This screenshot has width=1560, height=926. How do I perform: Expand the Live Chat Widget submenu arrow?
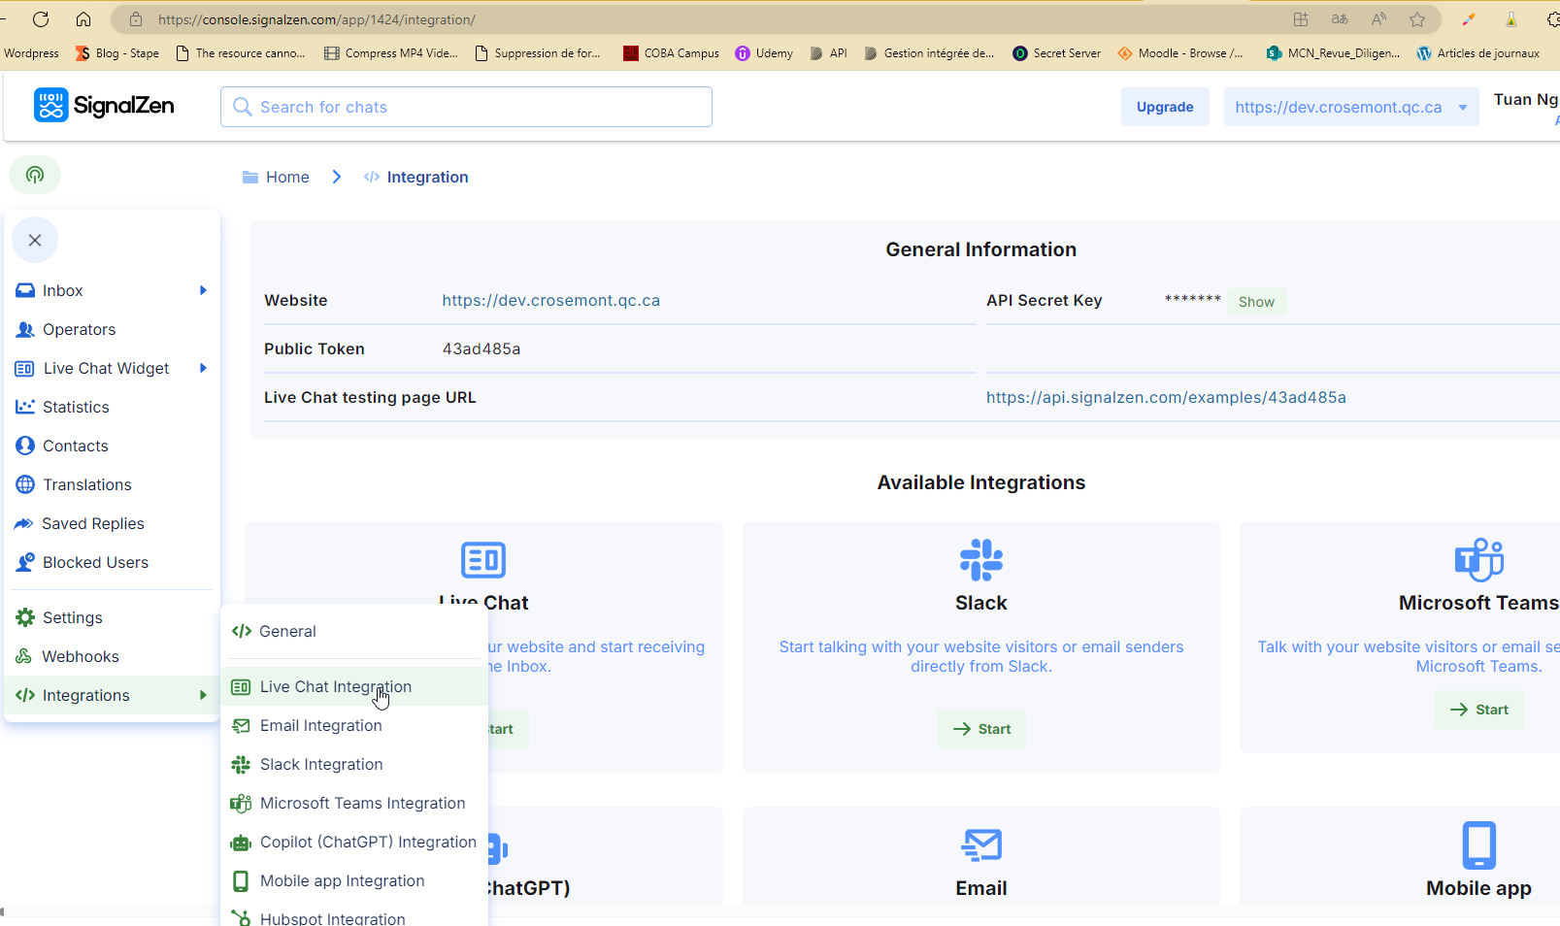pyautogui.click(x=203, y=368)
